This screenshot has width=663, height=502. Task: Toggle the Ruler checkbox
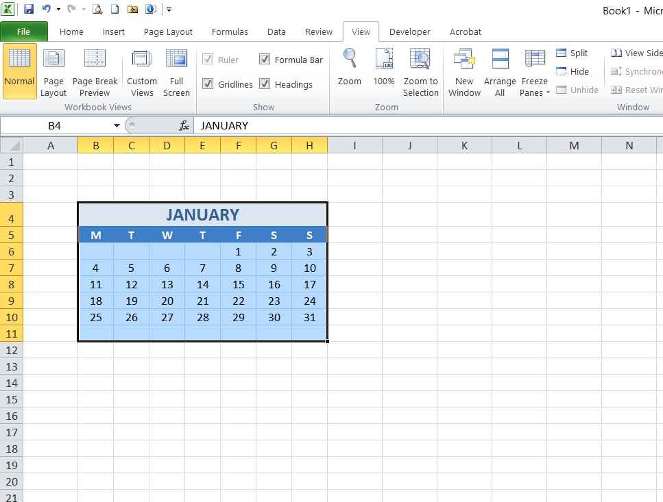pos(208,59)
